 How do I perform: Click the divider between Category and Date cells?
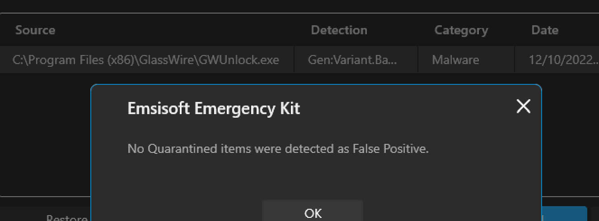515,60
